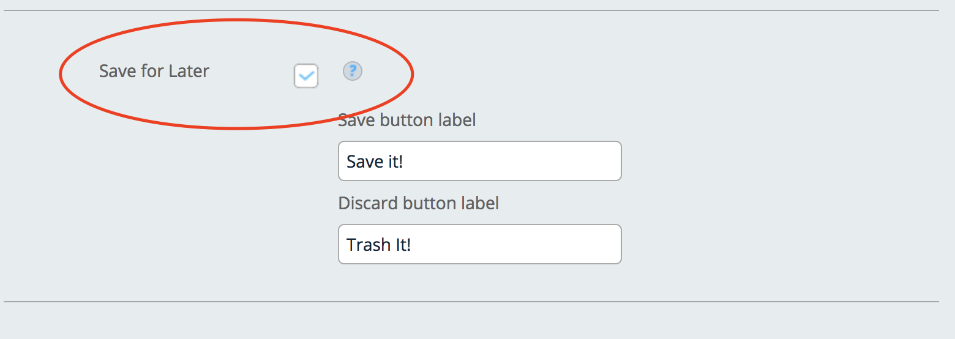The width and height of the screenshot is (955, 339).
Task: Toggle the checked box beside Save for Later
Action: (x=306, y=76)
